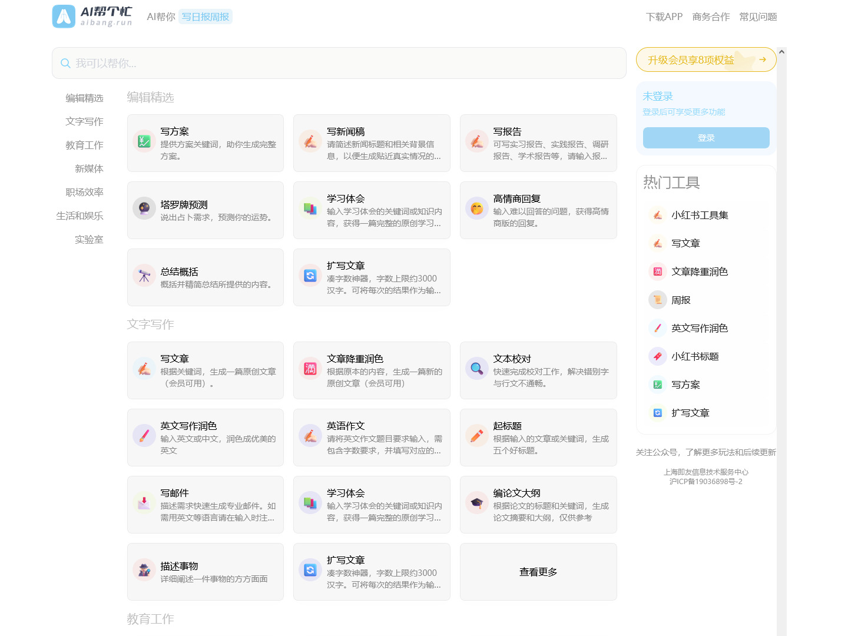Viewport: 848px width, 636px height.
Task: Click the 小红书标题 icon in 热门工具
Action: coord(658,356)
